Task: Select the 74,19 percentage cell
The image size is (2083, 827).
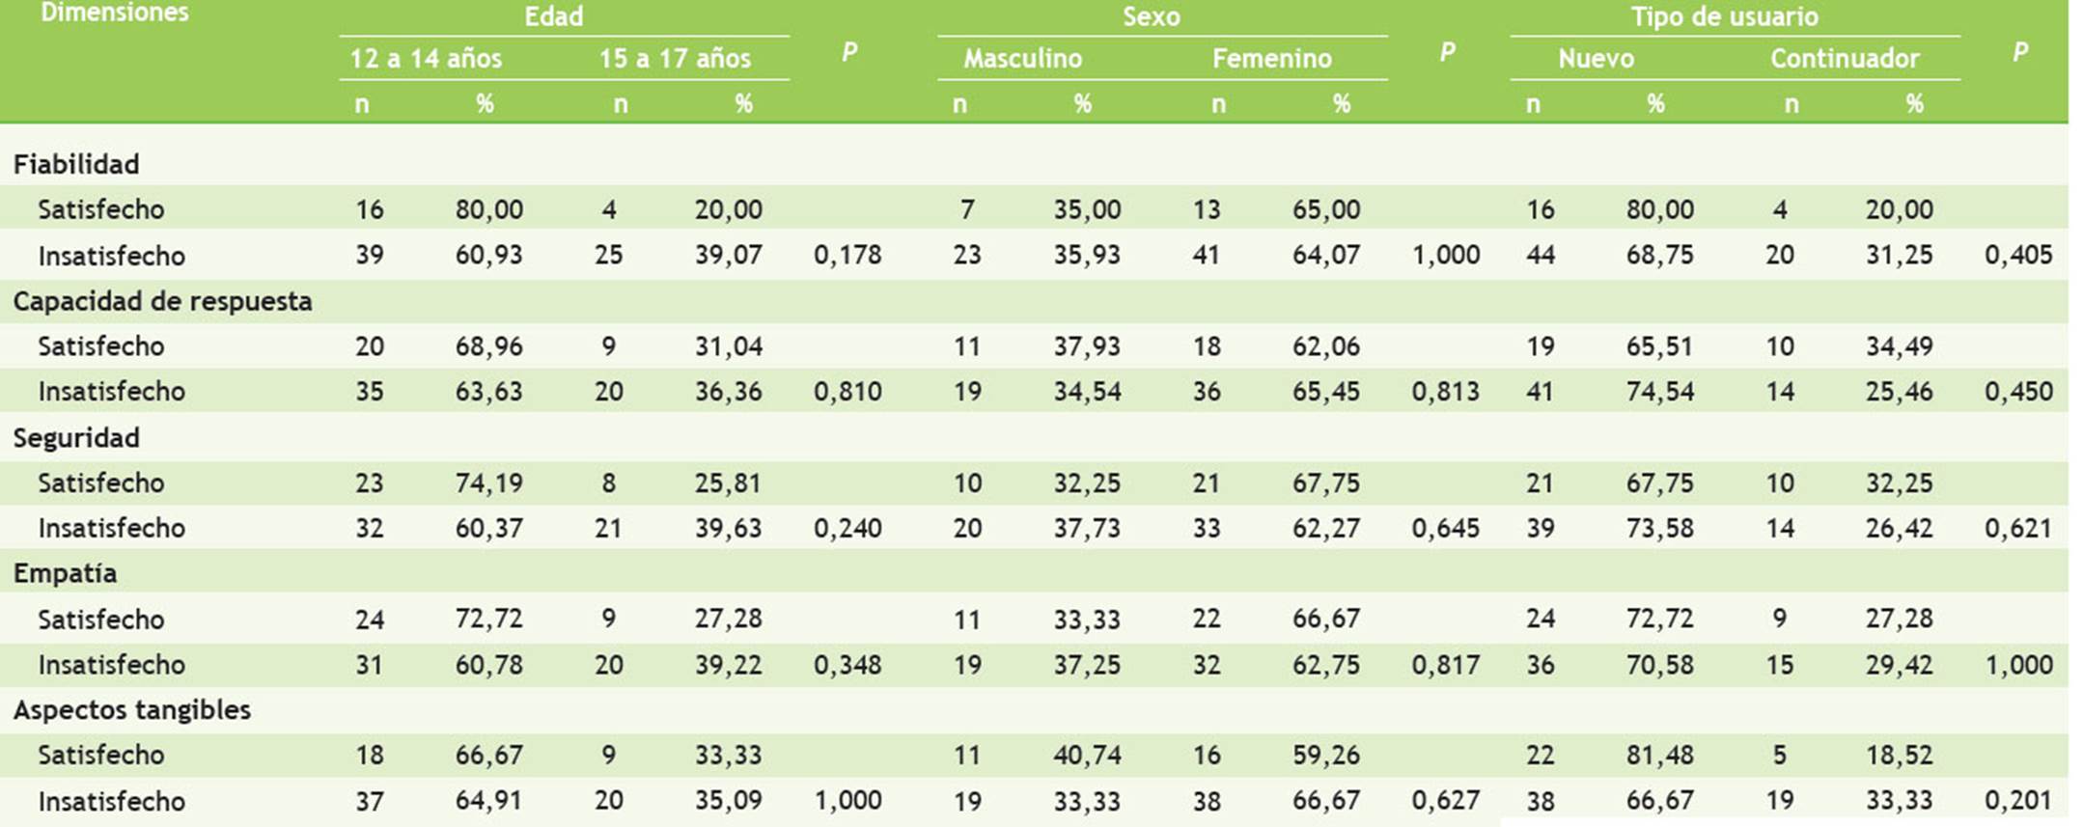Action: (x=488, y=482)
